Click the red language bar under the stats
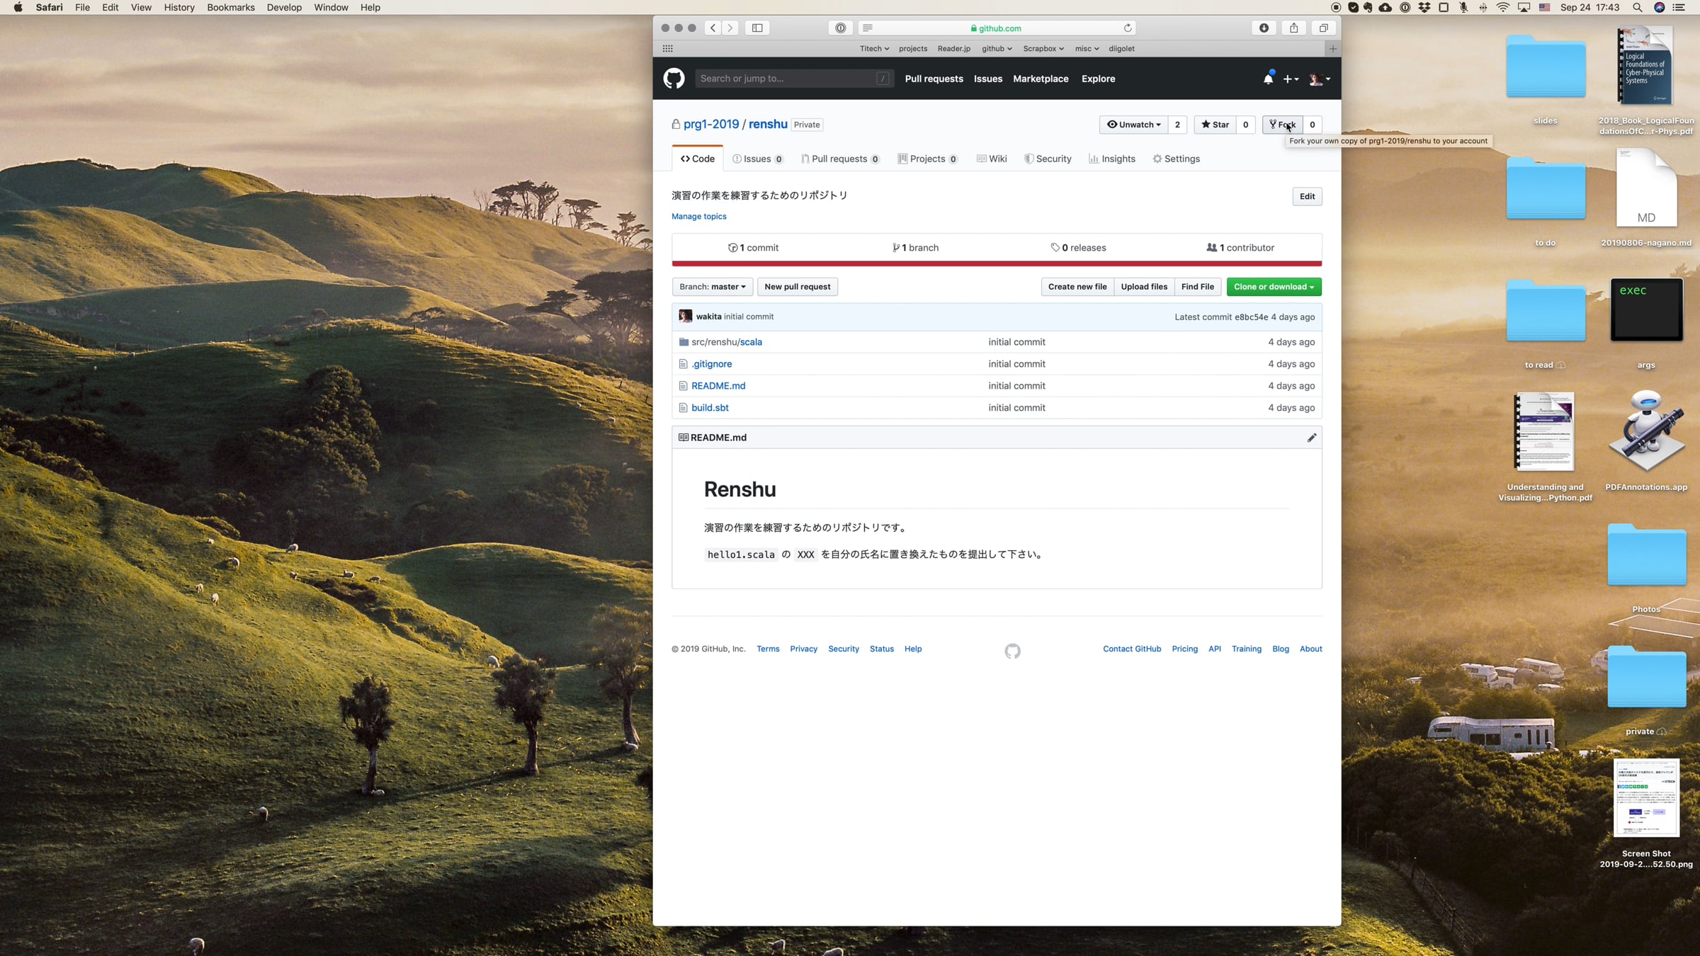 point(997,263)
